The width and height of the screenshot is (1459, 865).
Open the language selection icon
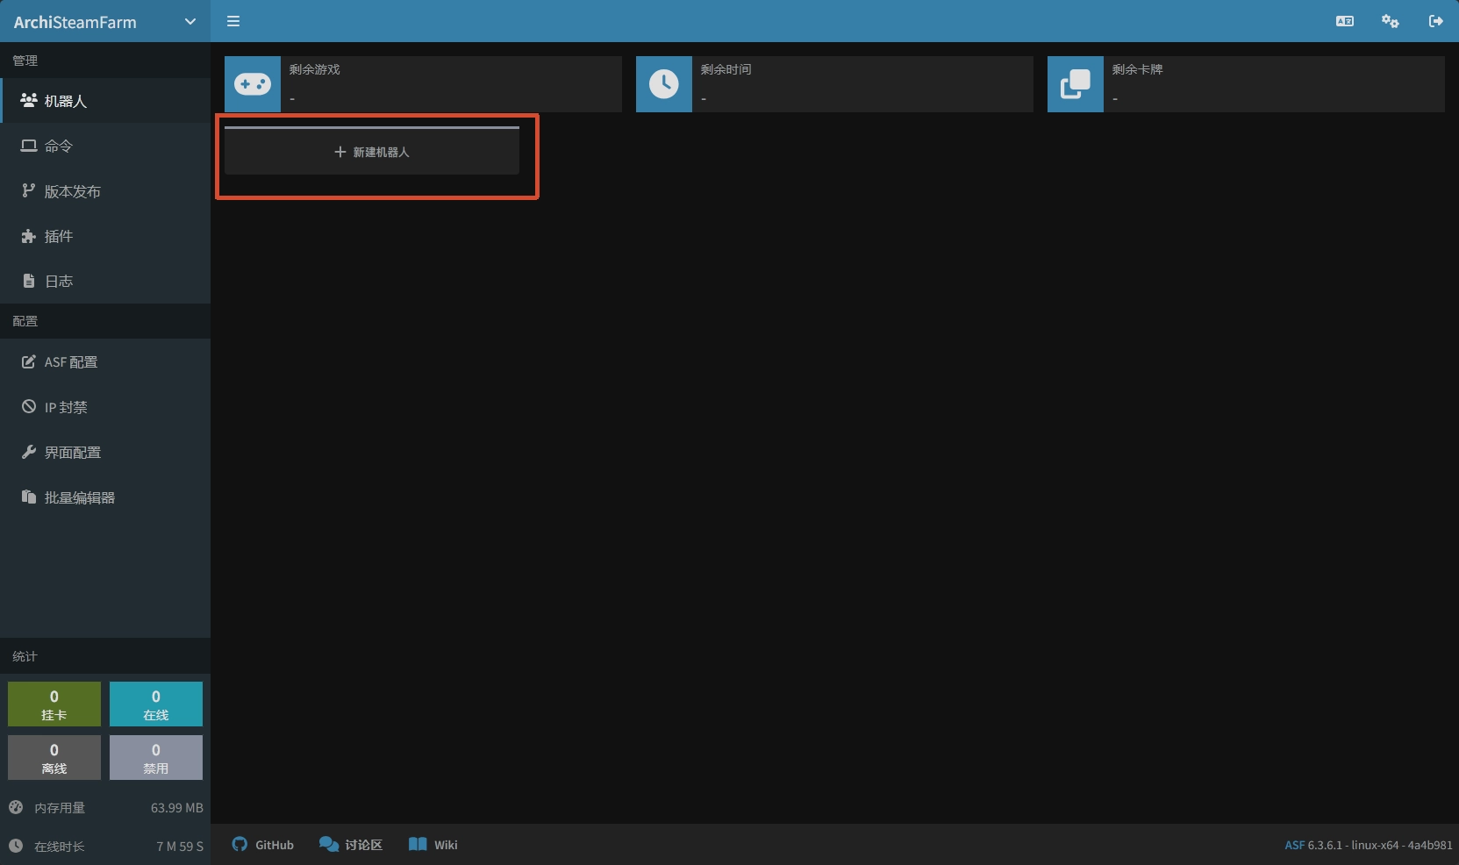(1344, 21)
